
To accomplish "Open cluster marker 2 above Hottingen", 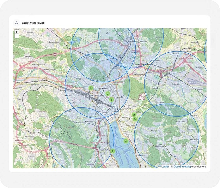I will tap(134, 115).
